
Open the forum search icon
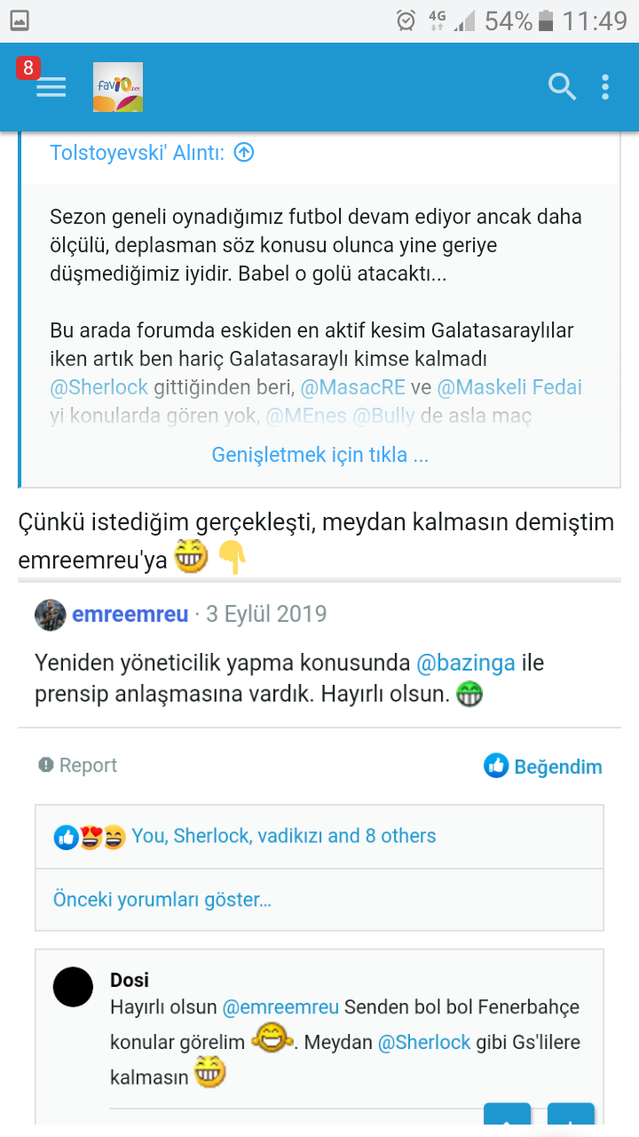(x=562, y=86)
